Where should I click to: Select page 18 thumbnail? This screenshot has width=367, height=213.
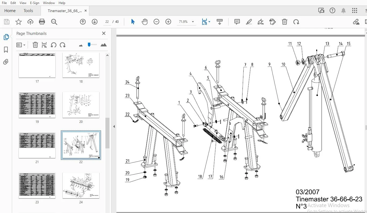(81, 65)
